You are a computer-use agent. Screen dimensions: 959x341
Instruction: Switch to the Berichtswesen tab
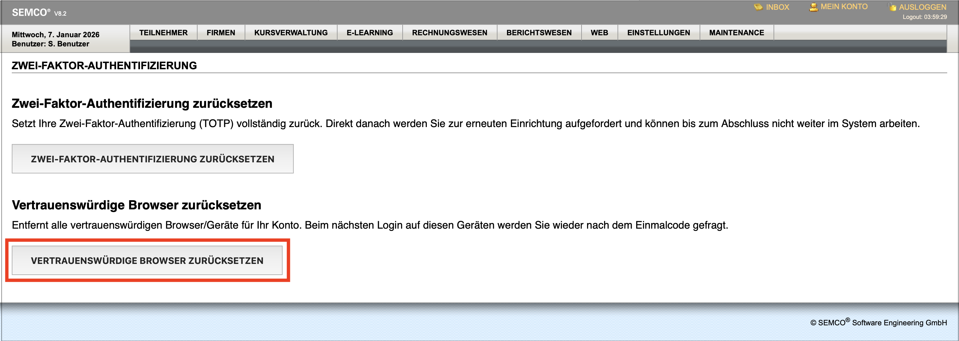tap(539, 33)
